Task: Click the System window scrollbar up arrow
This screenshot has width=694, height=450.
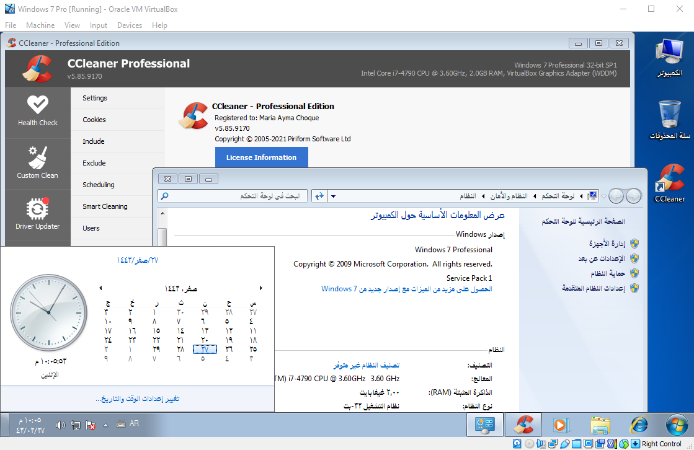Action: coord(162,213)
